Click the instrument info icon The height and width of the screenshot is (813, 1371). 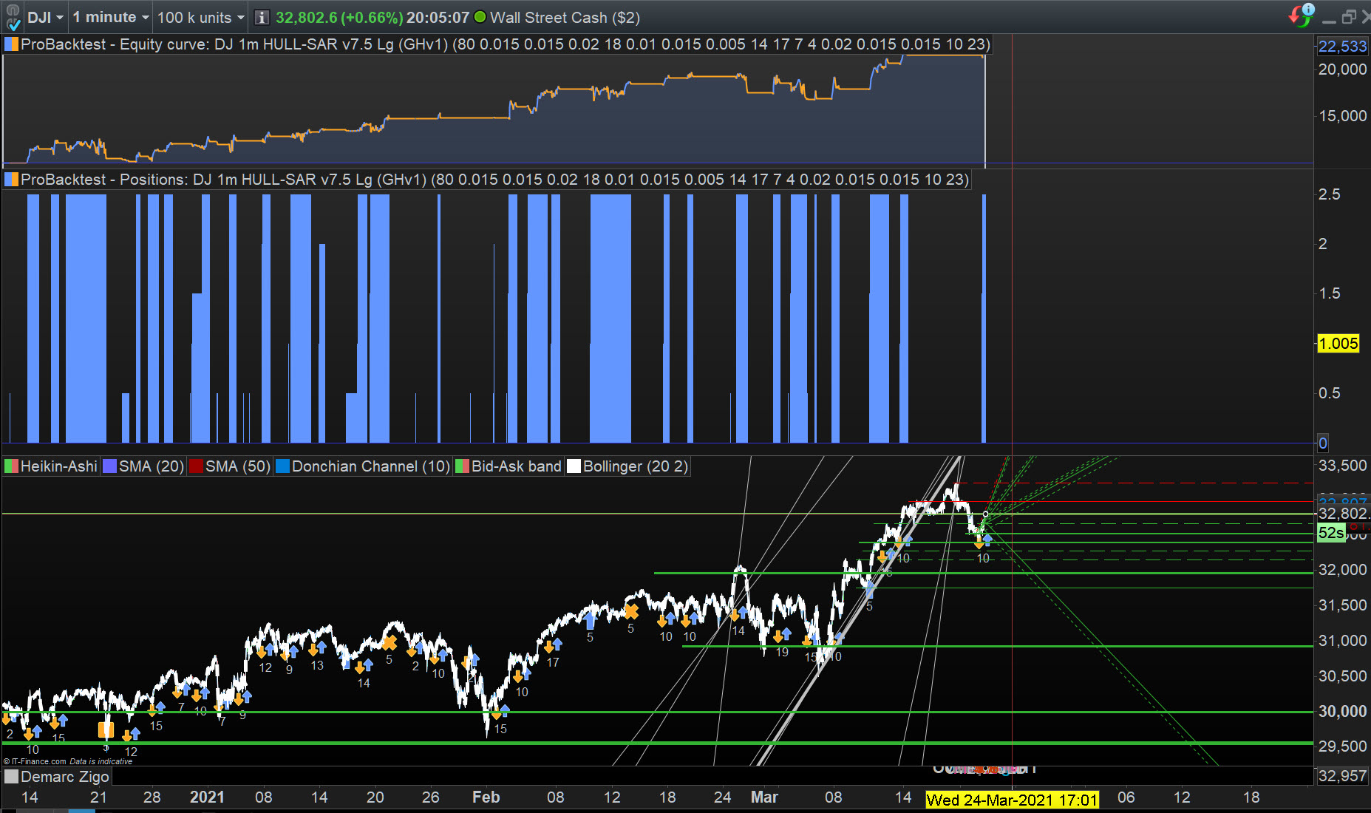pyautogui.click(x=262, y=17)
